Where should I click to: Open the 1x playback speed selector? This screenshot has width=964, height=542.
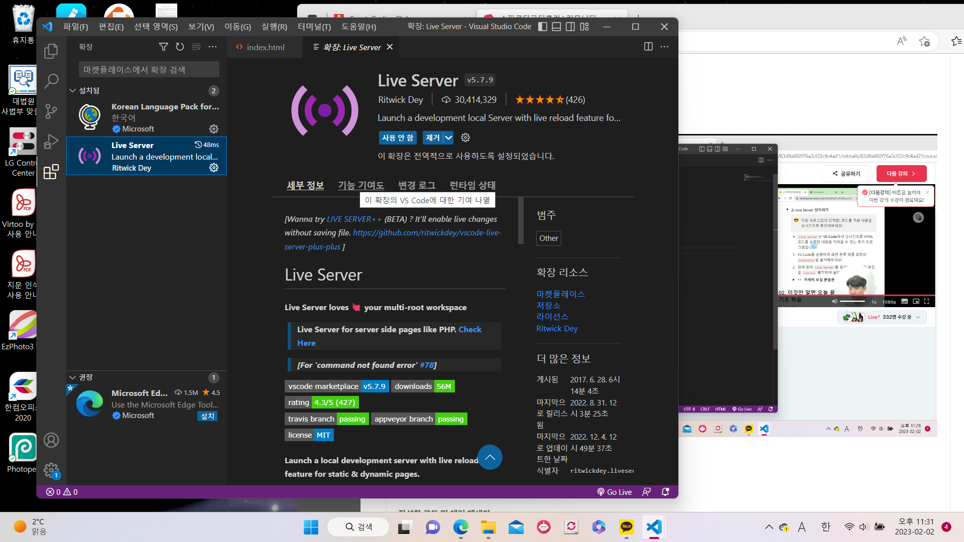pos(874,302)
